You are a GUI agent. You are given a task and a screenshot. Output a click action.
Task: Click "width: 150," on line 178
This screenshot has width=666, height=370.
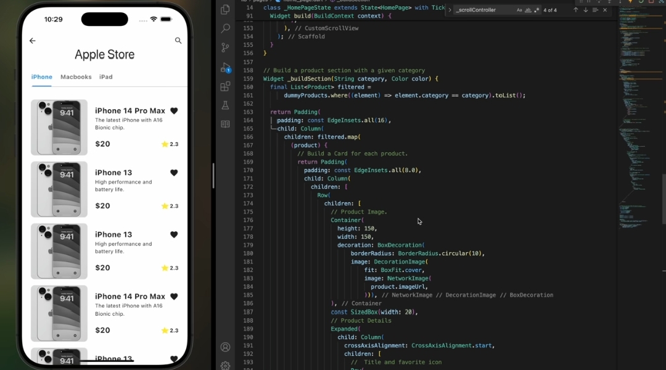tap(356, 237)
